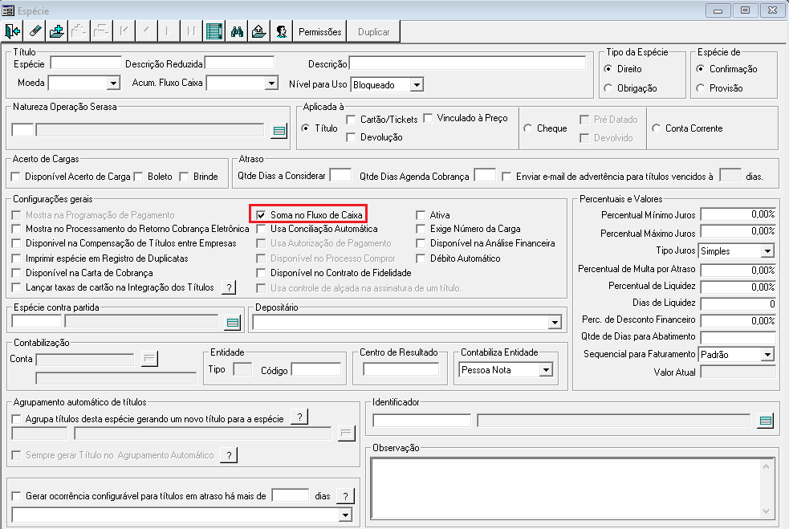Check Disponível Acerto de Carga

point(16,177)
